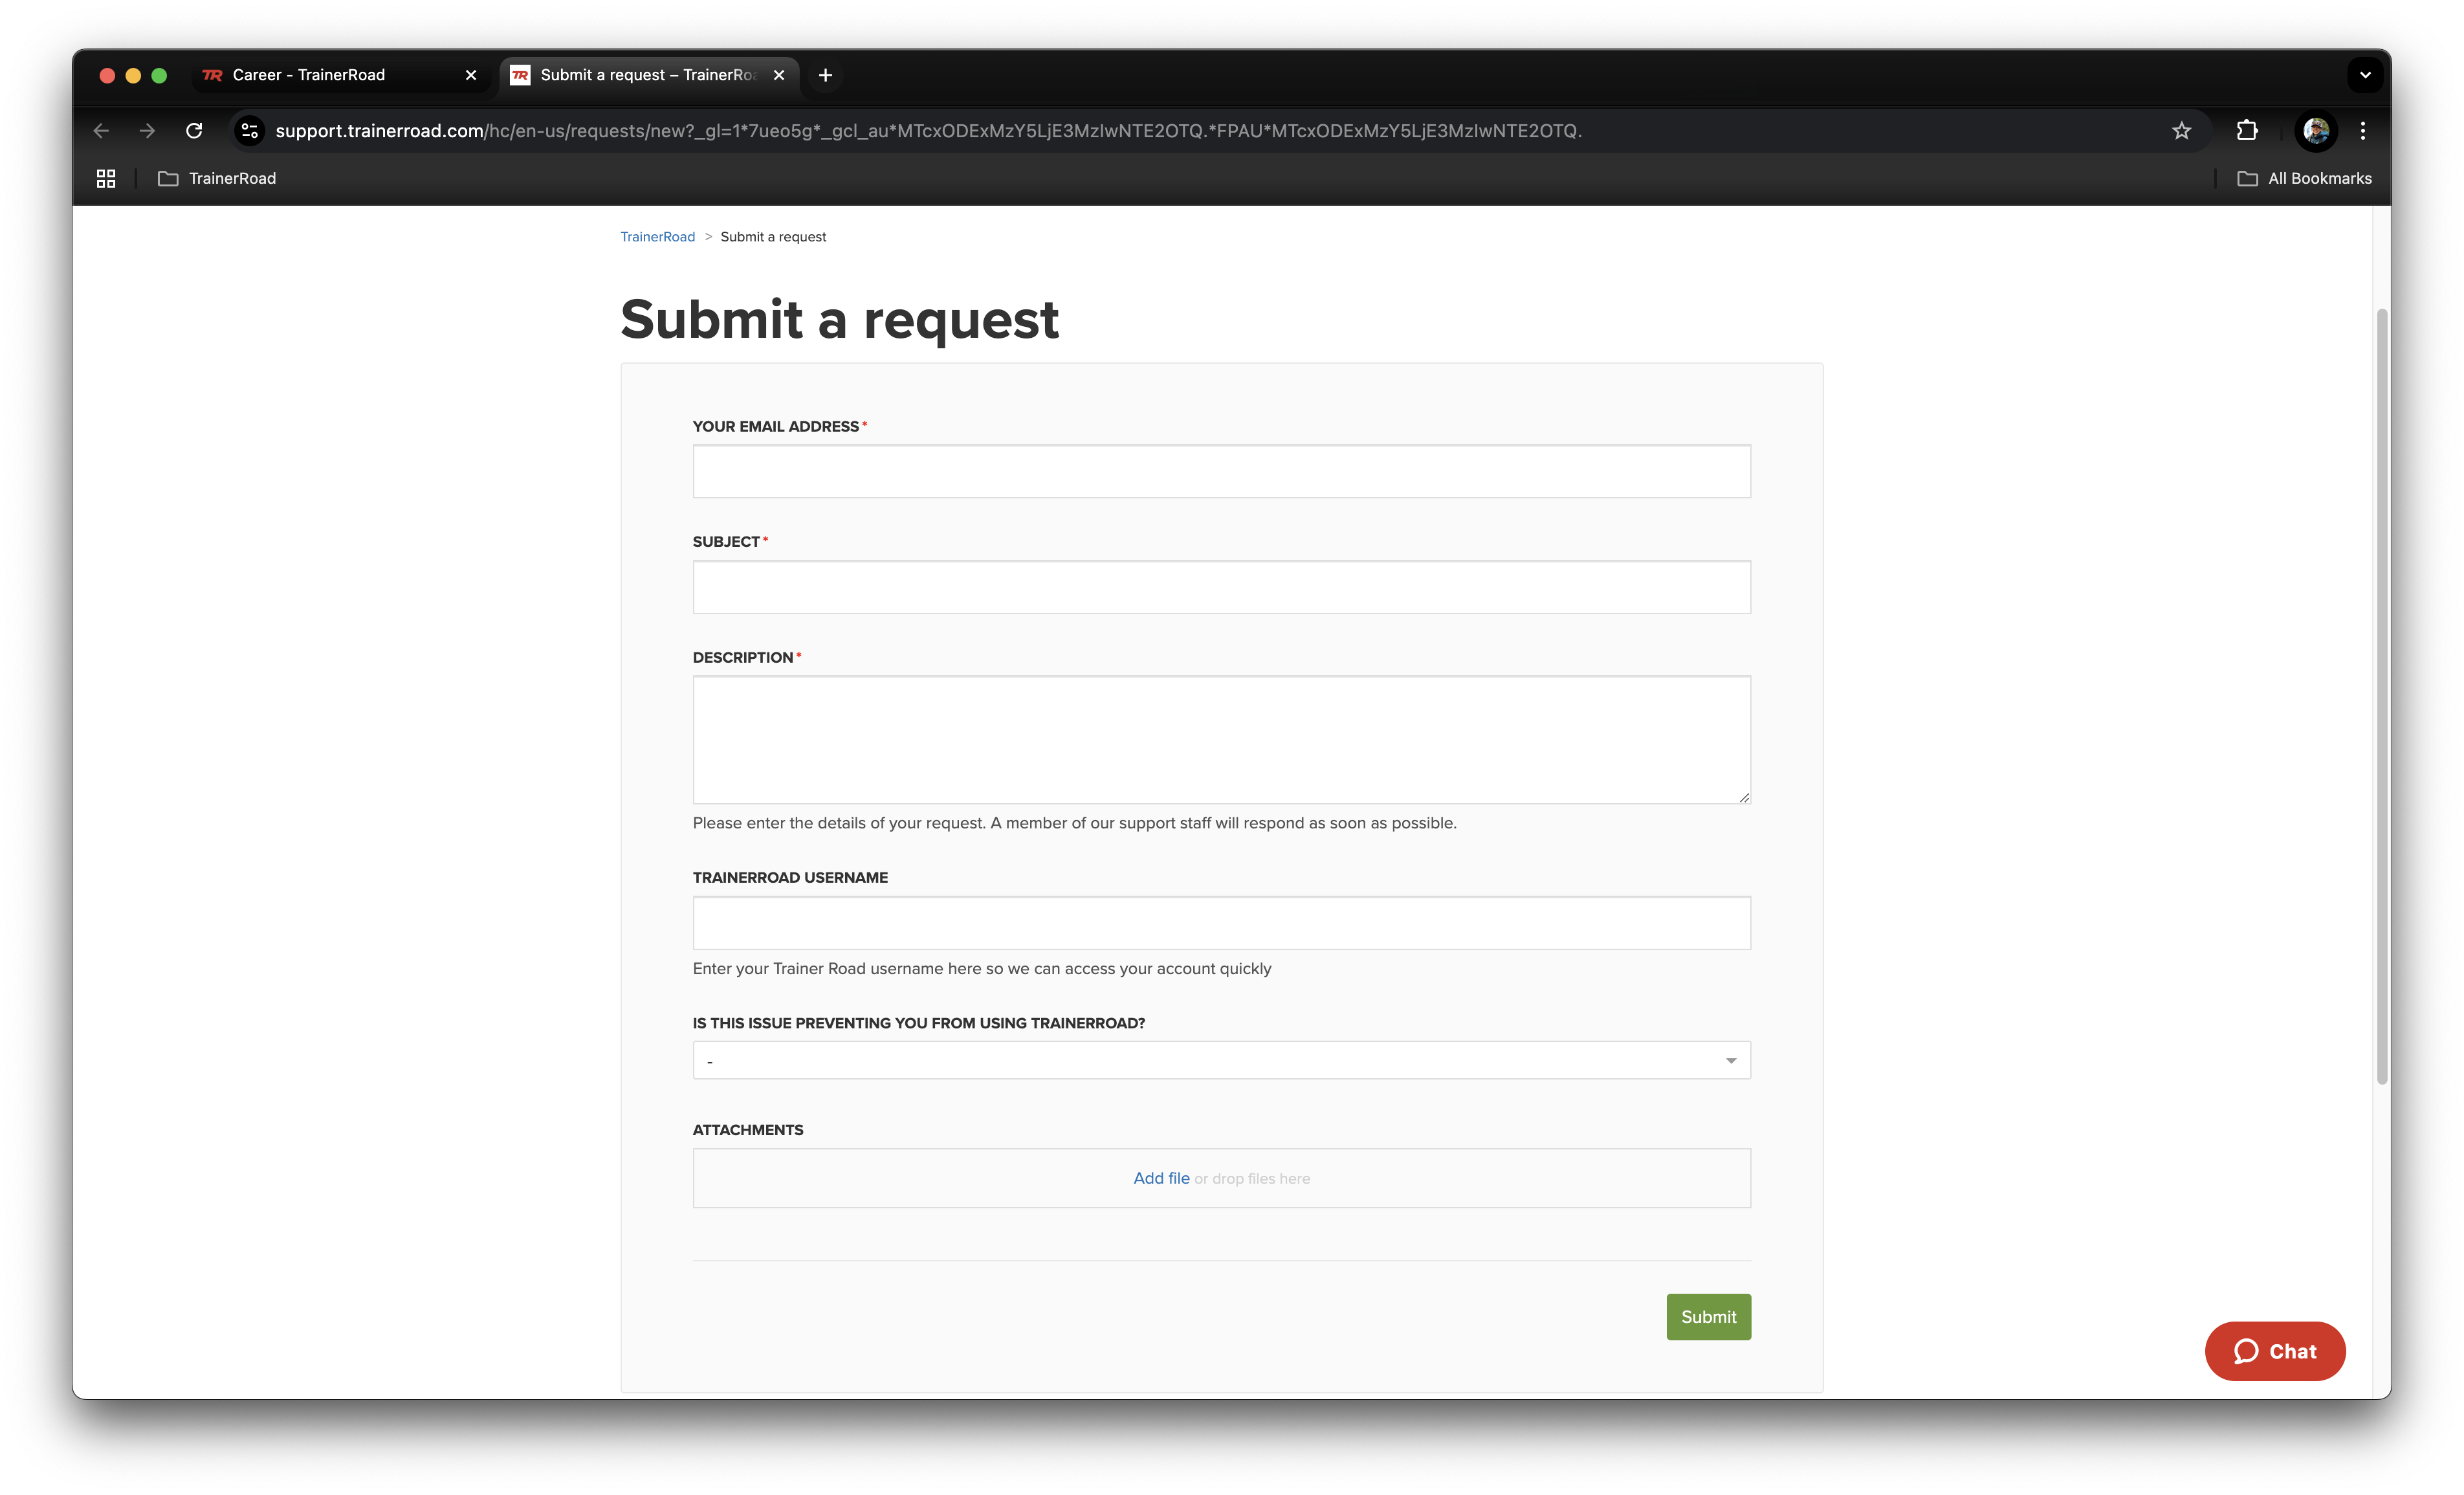Focus the Your Email Address field
This screenshot has height=1495, width=2464.
tap(1221, 471)
